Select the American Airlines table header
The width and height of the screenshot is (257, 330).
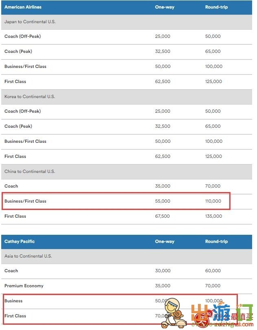tap(127, 7)
